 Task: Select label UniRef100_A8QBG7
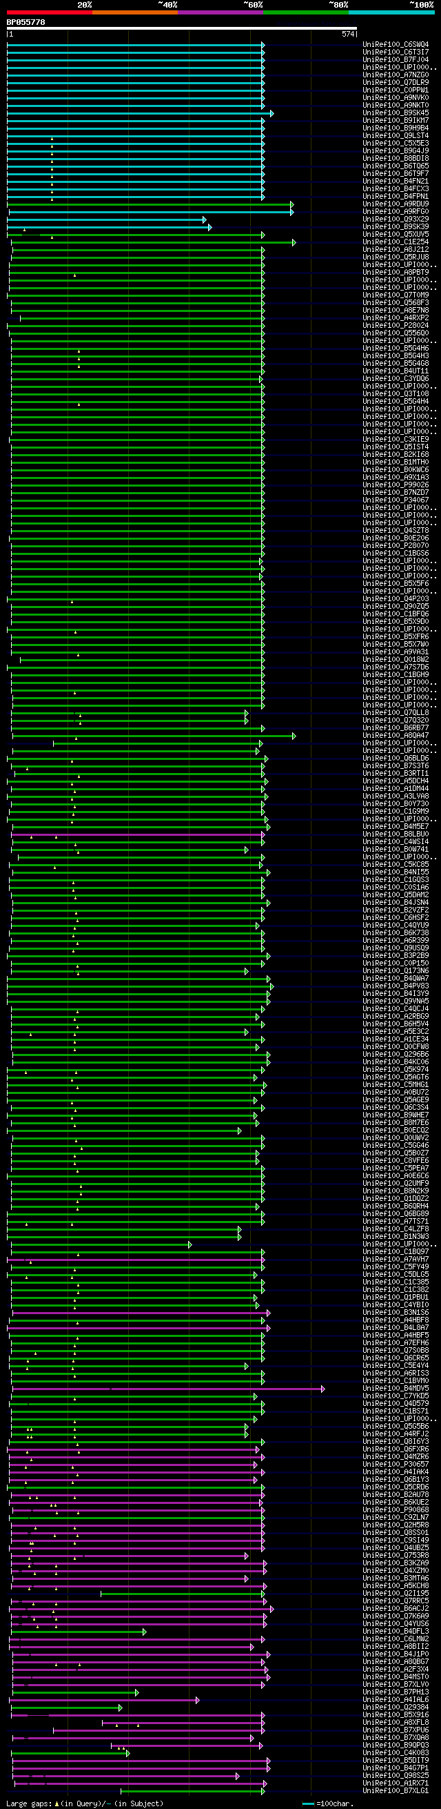(396, 1661)
